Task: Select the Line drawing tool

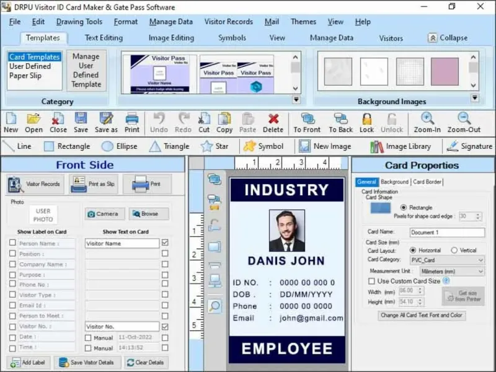Action: (17, 146)
